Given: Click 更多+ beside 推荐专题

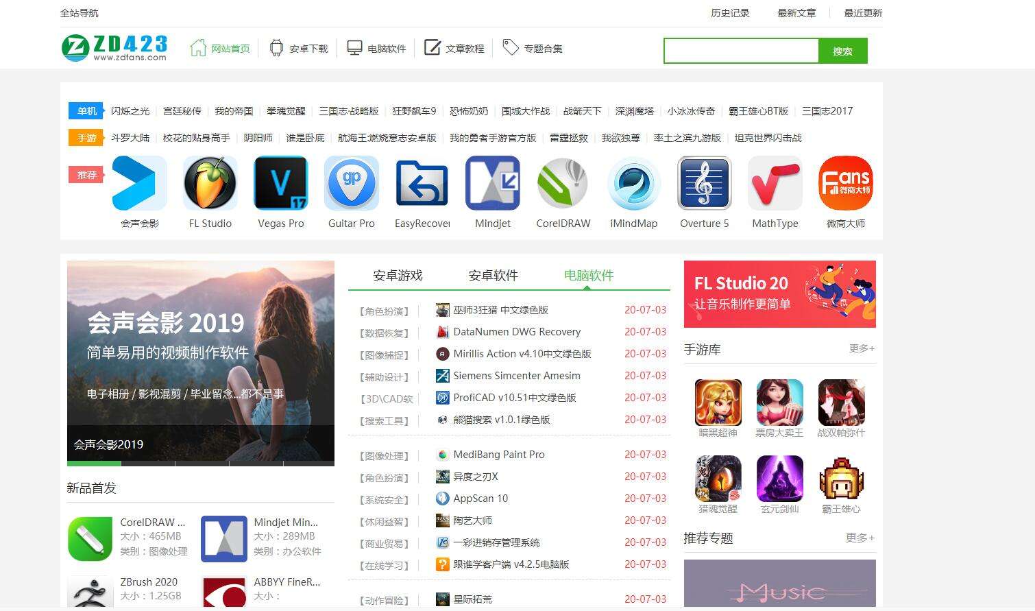Looking at the screenshot, I should (x=860, y=538).
